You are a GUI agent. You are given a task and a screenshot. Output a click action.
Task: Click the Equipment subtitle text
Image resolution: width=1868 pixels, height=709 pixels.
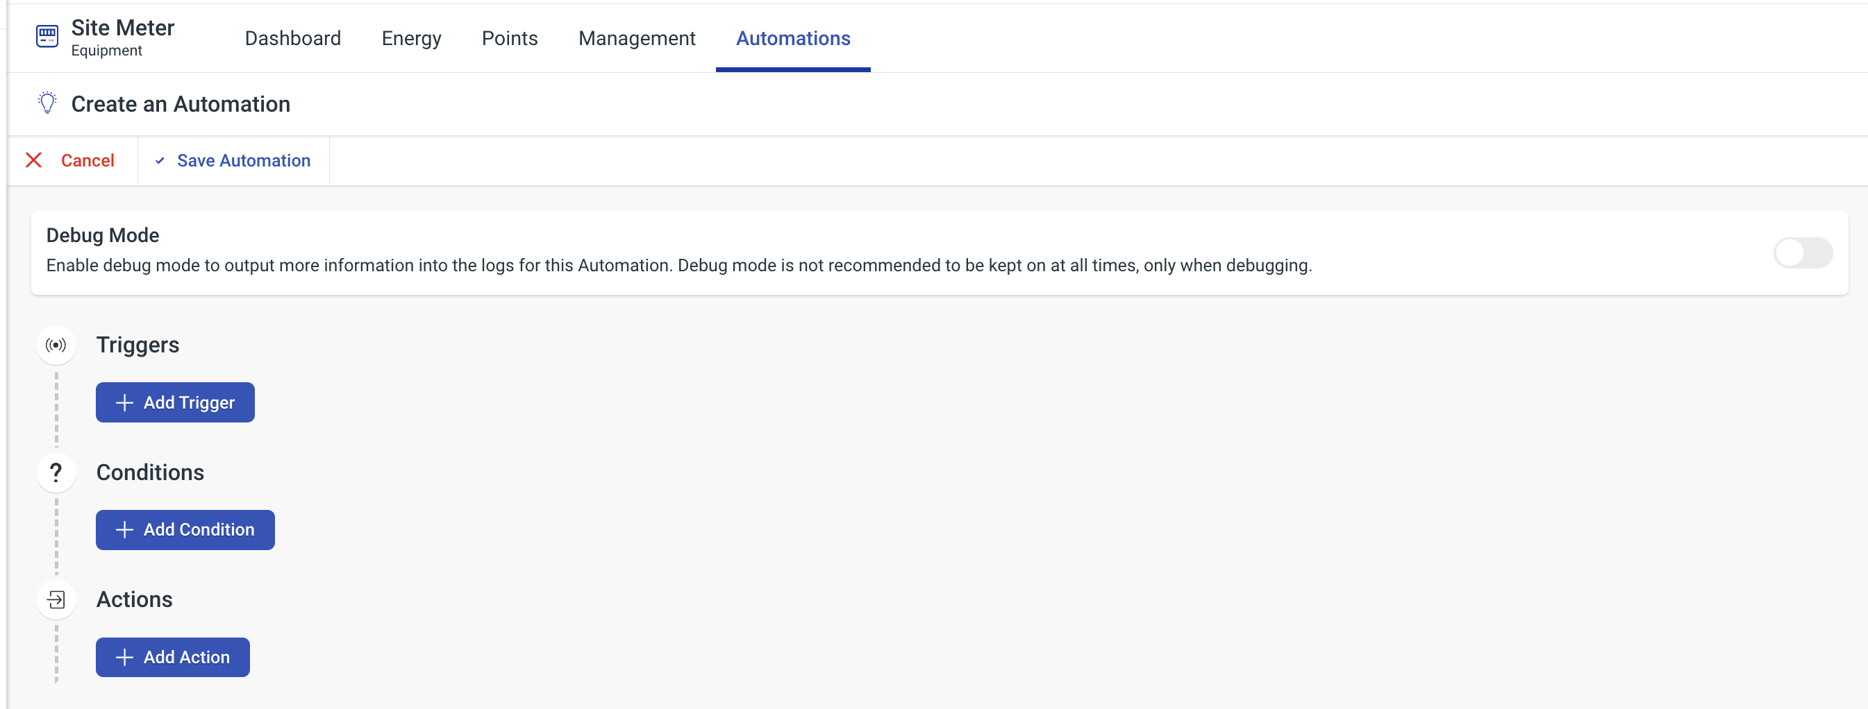pyautogui.click(x=107, y=51)
